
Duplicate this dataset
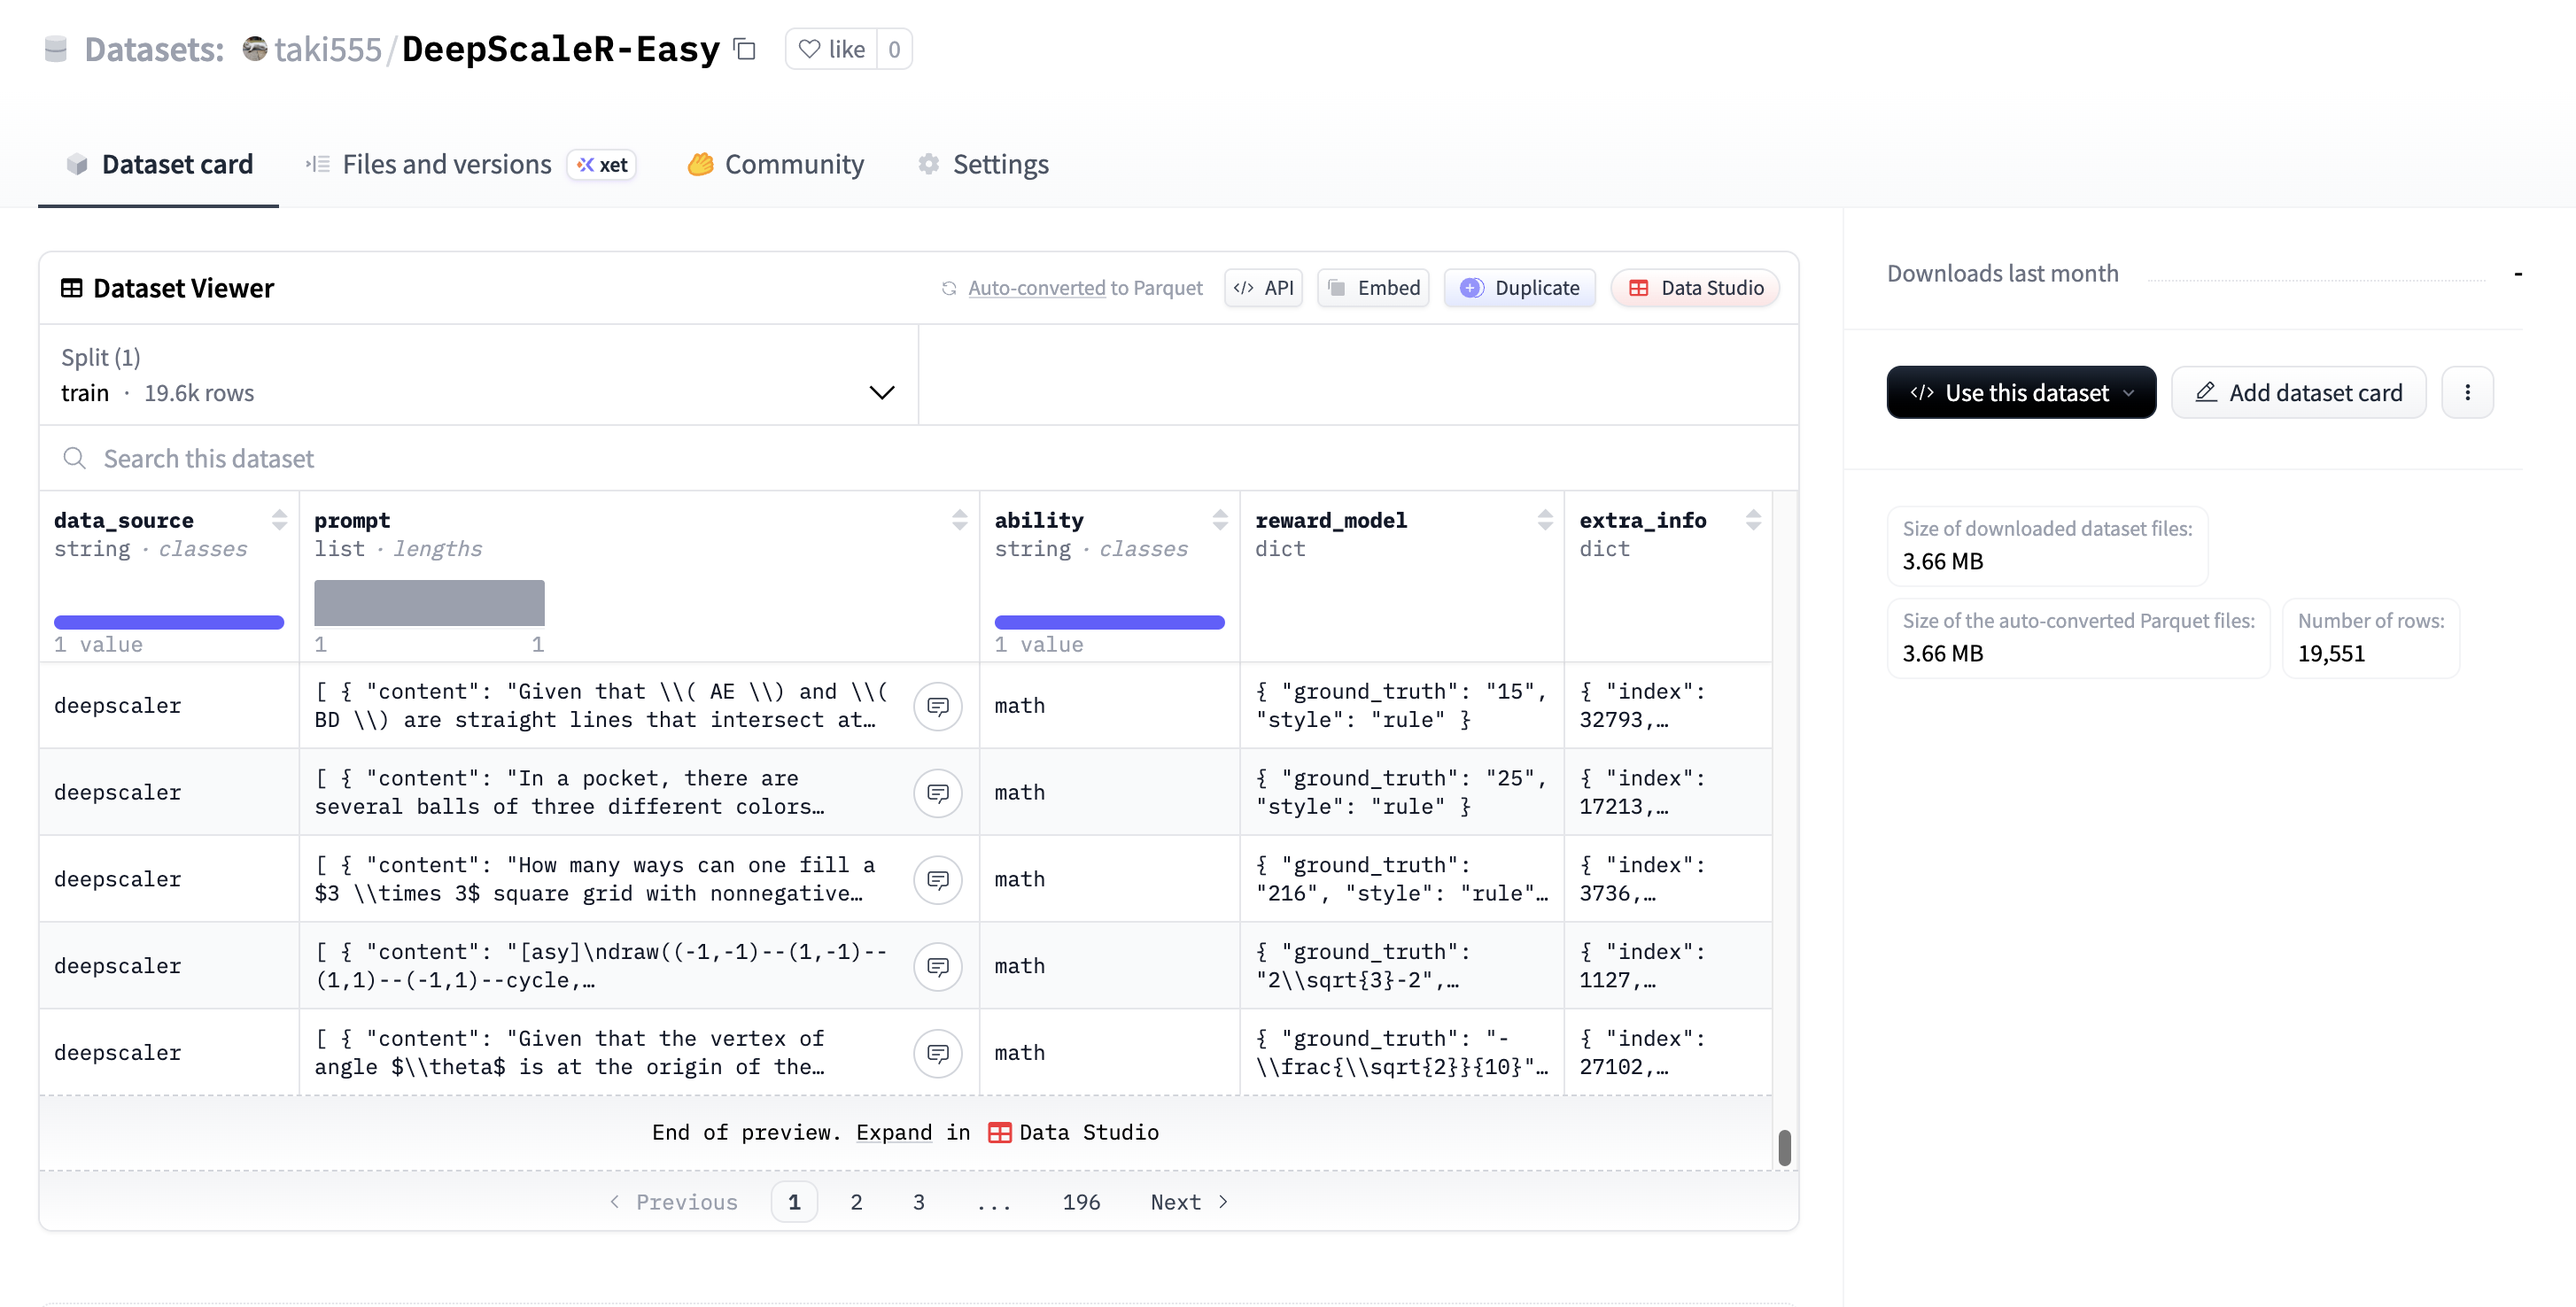coord(1519,287)
